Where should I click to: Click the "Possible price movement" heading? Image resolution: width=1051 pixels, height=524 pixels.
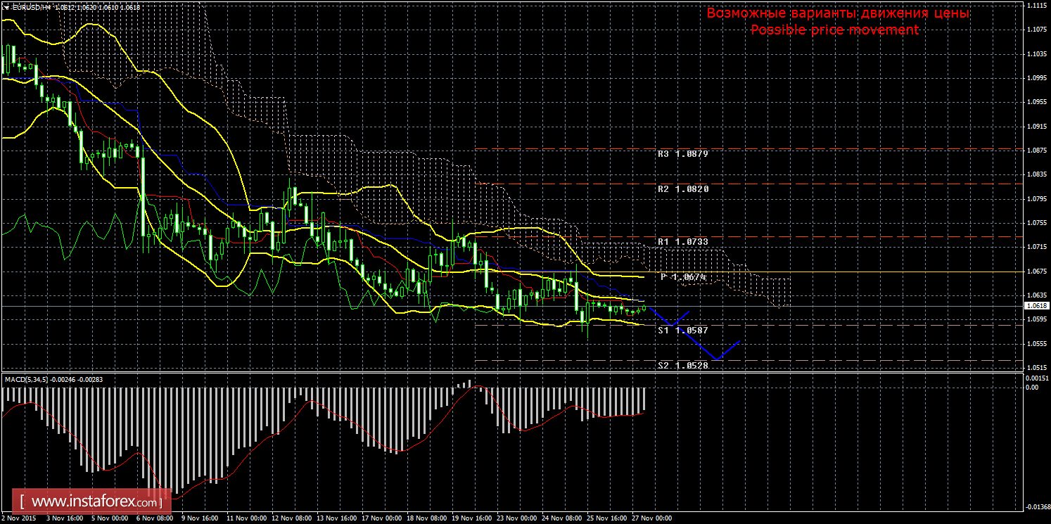pos(834,30)
